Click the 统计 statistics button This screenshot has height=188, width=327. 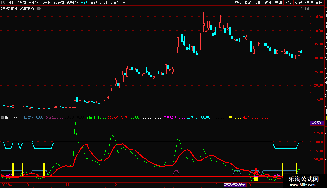268,3
